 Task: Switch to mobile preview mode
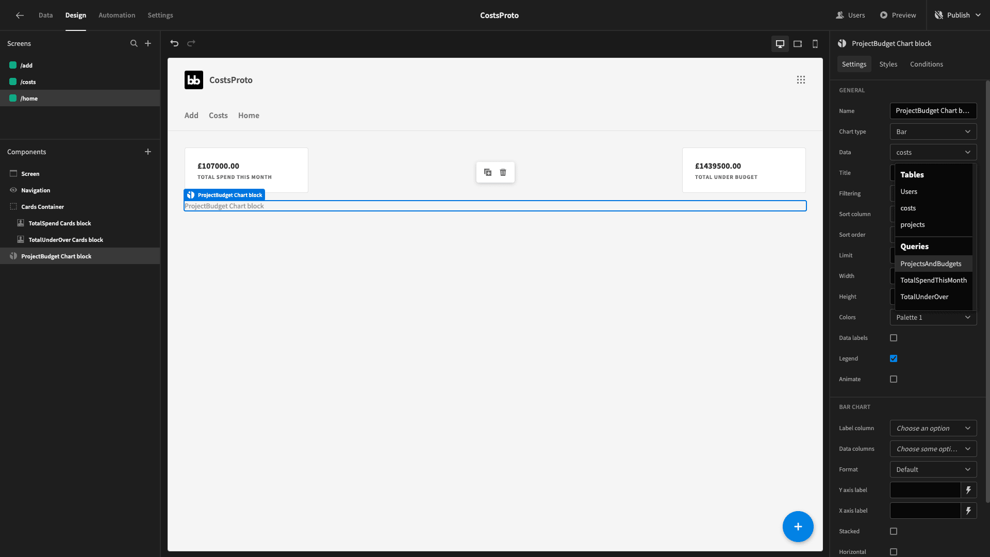point(815,44)
